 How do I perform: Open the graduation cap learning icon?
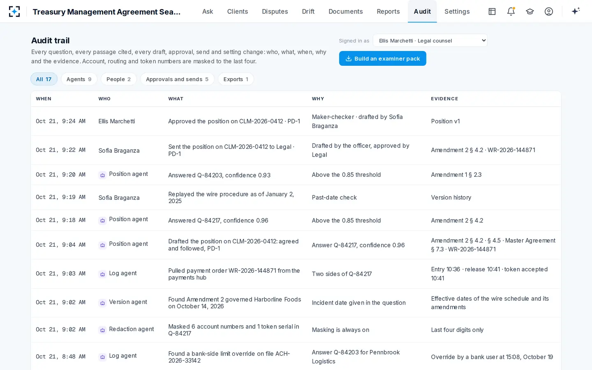530,12
